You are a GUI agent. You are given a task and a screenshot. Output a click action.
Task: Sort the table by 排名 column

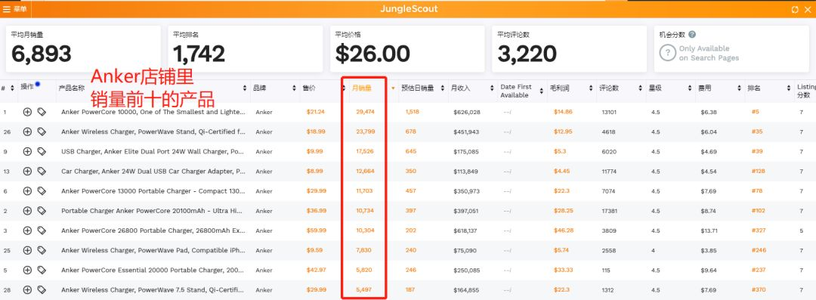coord(753,88)
